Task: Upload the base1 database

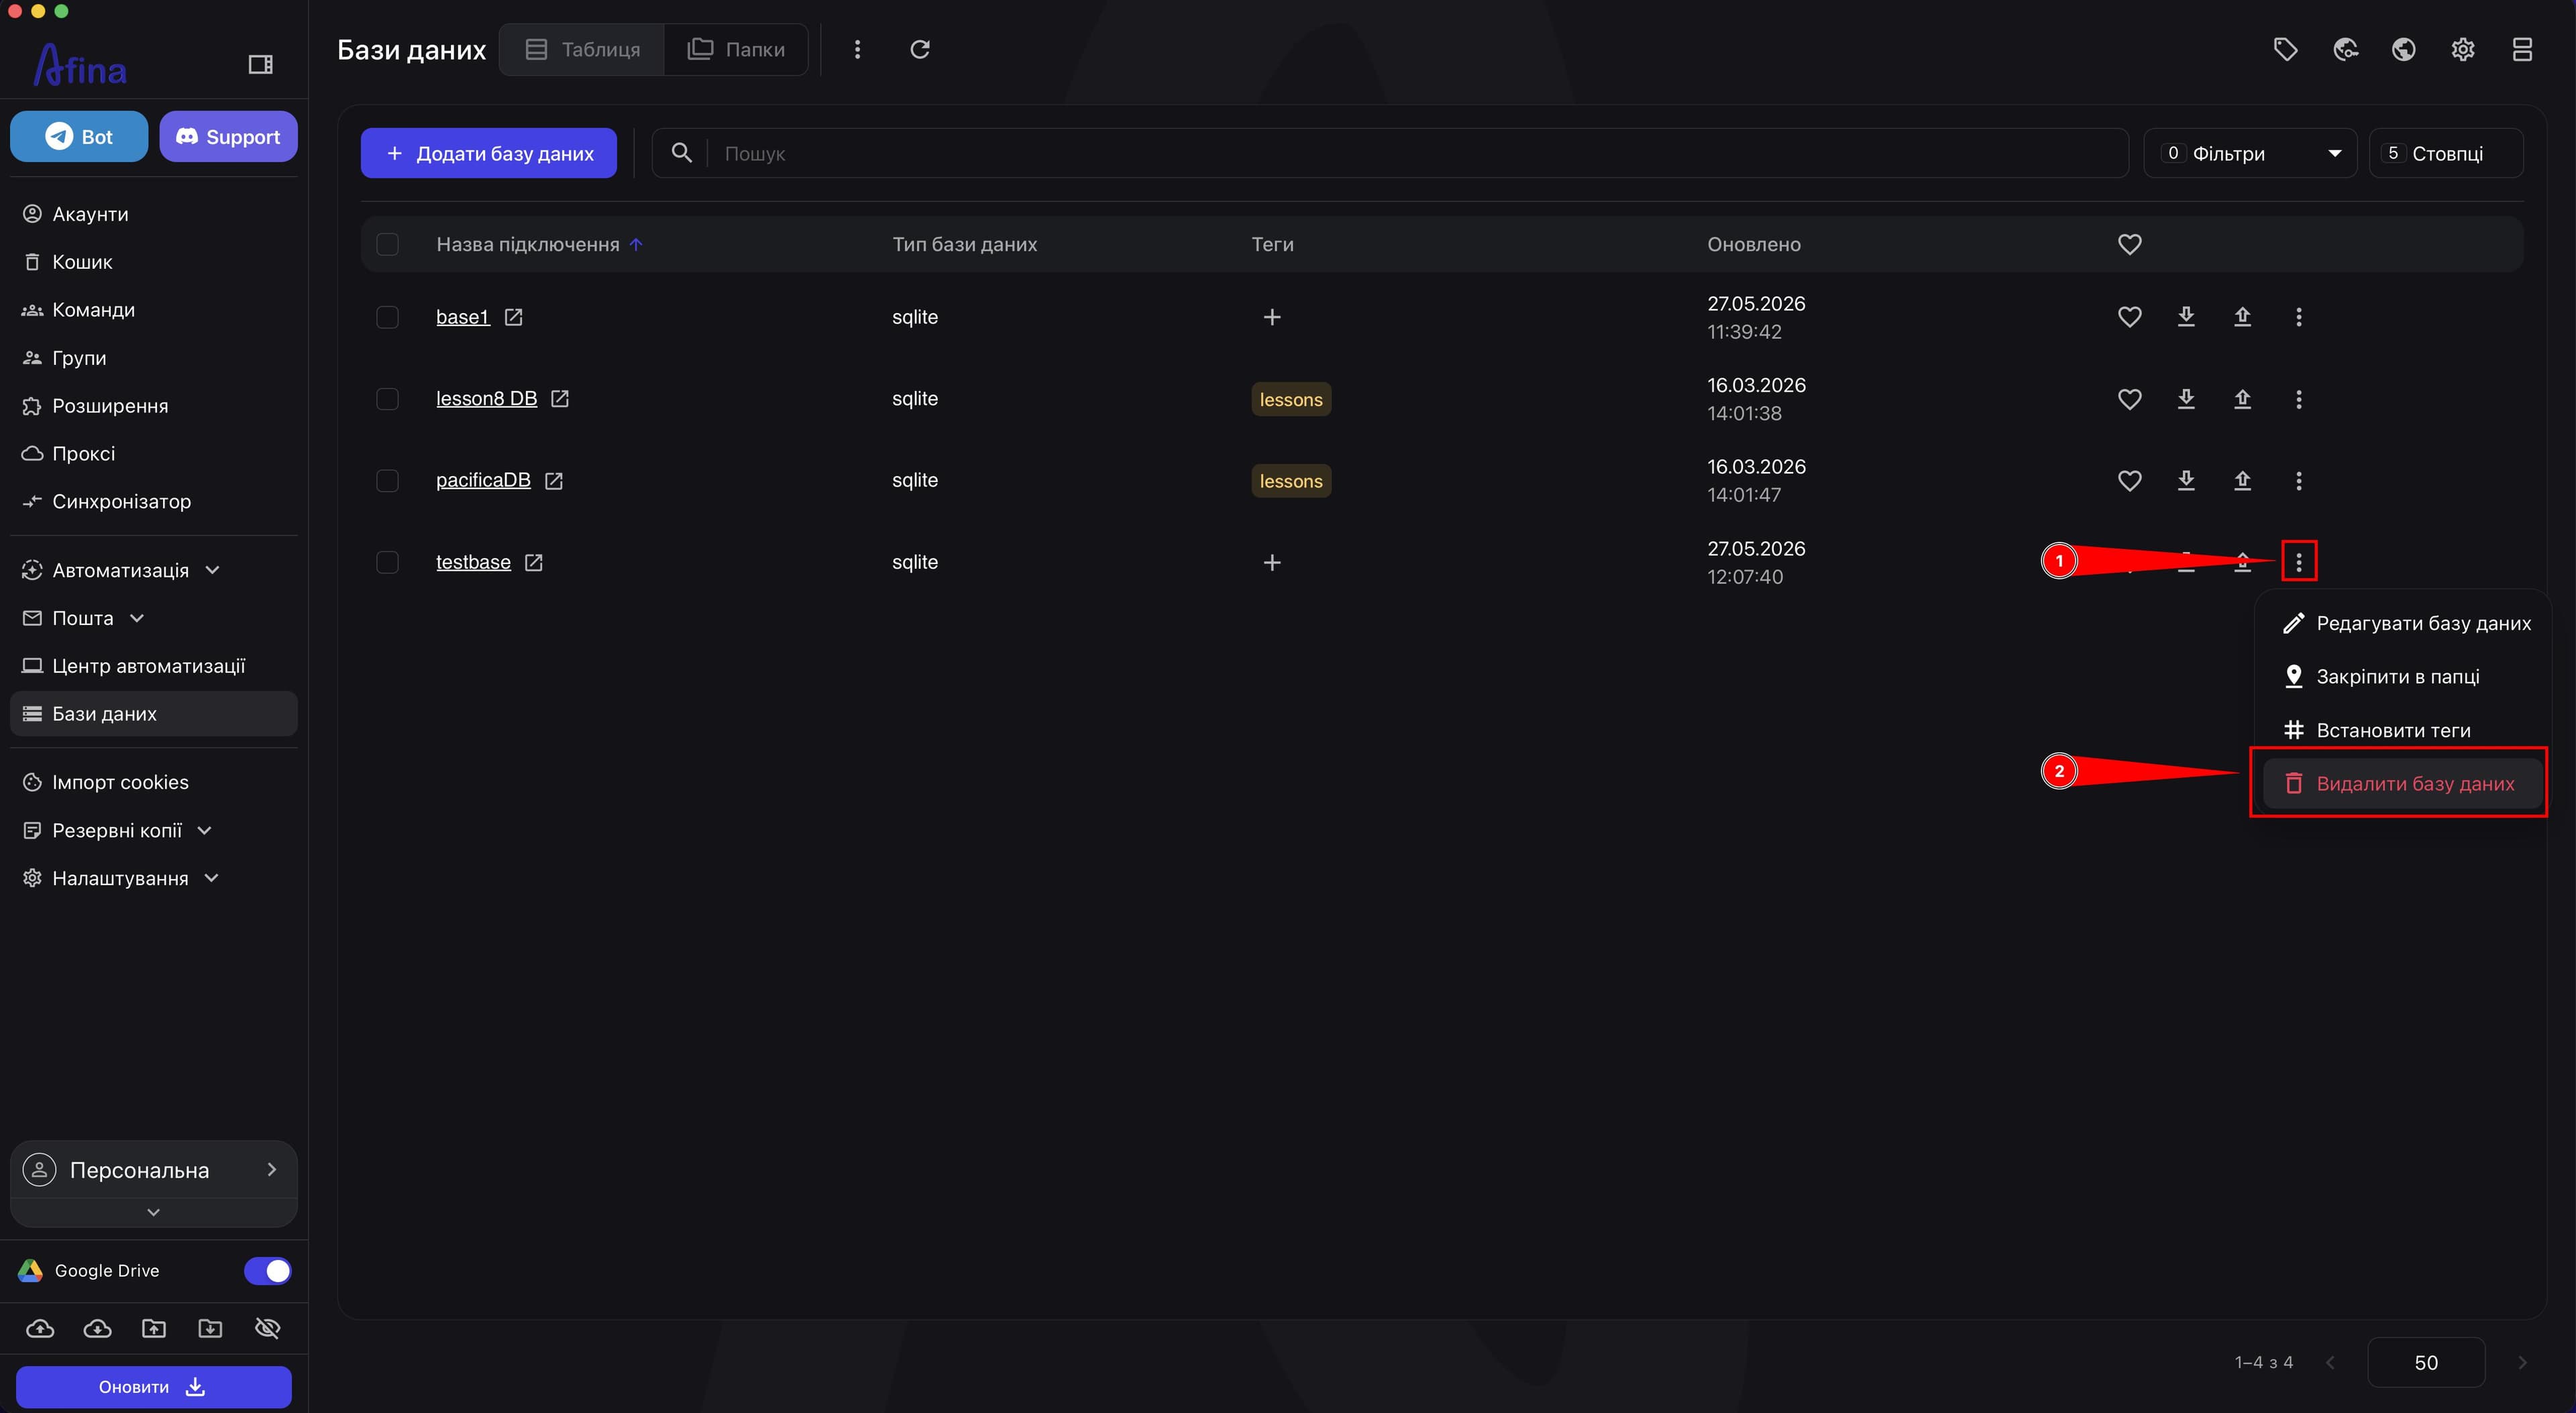Action: coord(2242,317)
